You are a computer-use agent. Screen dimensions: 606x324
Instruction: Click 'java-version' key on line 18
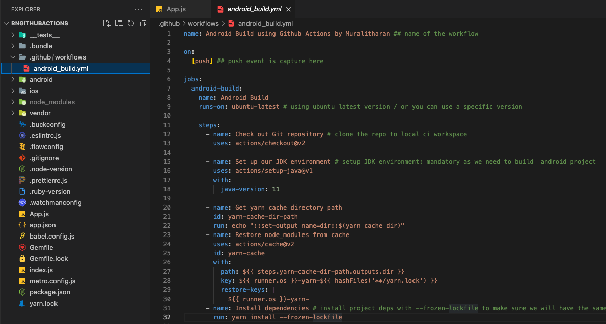(242, 189)
